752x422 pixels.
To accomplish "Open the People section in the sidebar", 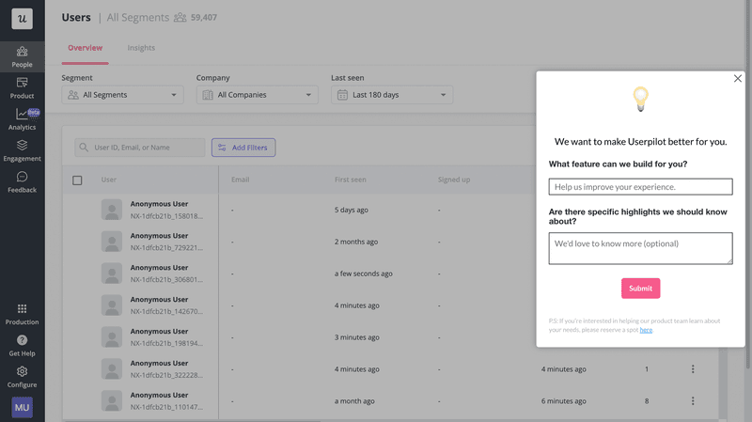I will pyautogui.click(x=22, y=56).
